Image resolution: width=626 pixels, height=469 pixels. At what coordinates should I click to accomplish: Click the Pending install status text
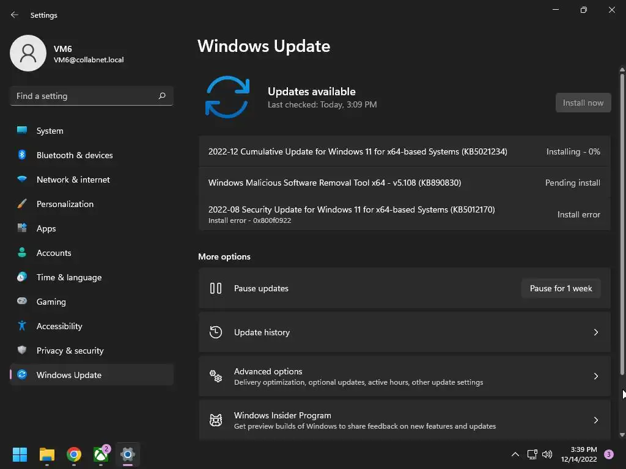click(572, 183)
